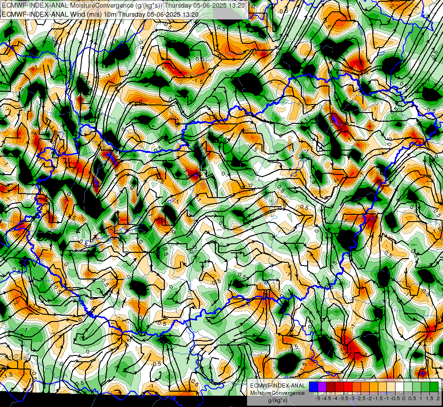
Task: Click the -3.5 tick label in the legend
Action: (343, 398)
